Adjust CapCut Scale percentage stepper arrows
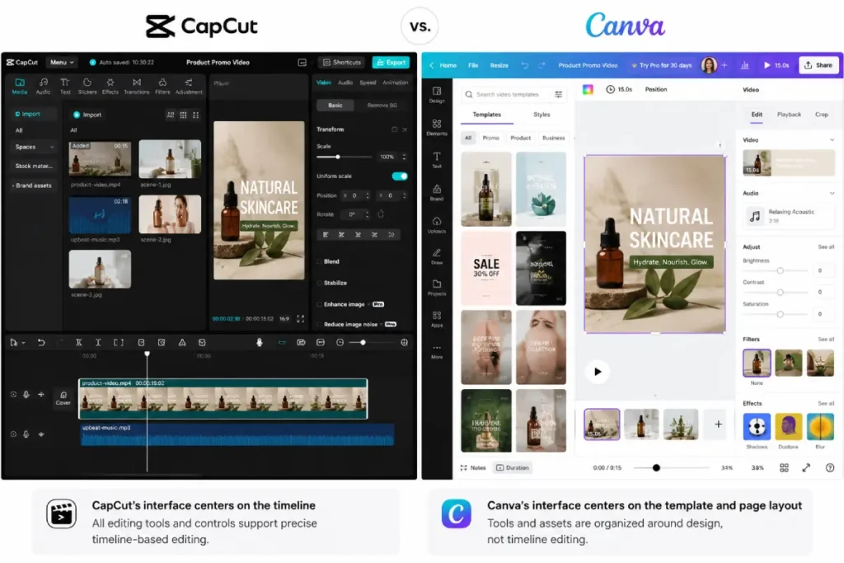This screenshot has height=563, width=844. point(404,157)
